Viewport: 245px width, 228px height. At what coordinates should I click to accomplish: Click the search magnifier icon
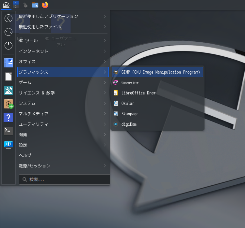point(24,179)
